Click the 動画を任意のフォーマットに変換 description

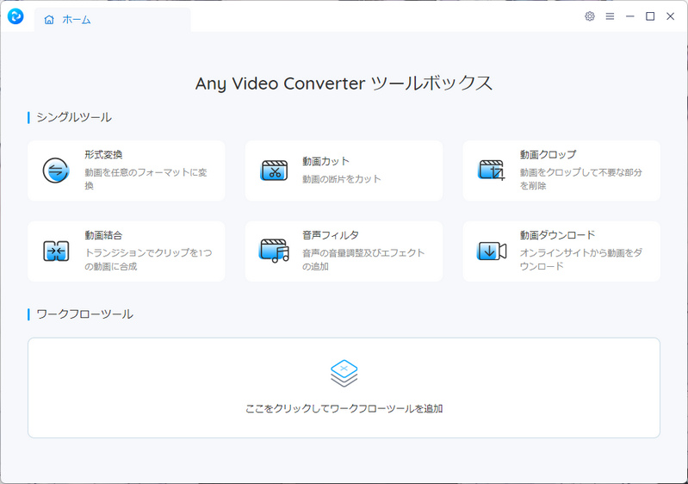click(x=146, y=179)
